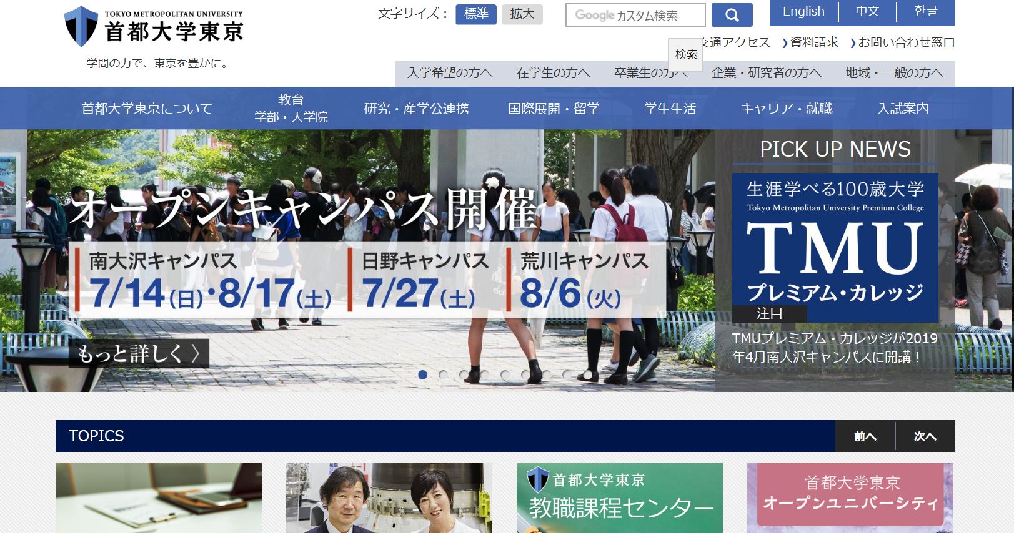Click the TOPICS section heading
This screenshot has width=1014, height=533.
click(96, 436)
